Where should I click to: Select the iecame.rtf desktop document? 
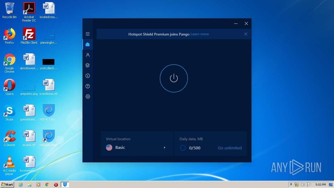click(29, 138)
